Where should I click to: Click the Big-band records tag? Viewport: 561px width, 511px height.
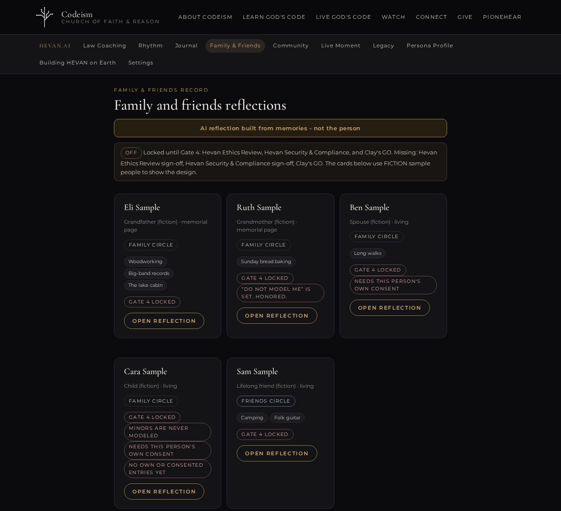[149, 273]
